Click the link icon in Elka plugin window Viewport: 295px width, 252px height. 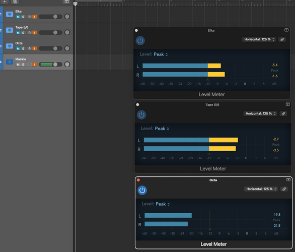click(x=282, y=39)
